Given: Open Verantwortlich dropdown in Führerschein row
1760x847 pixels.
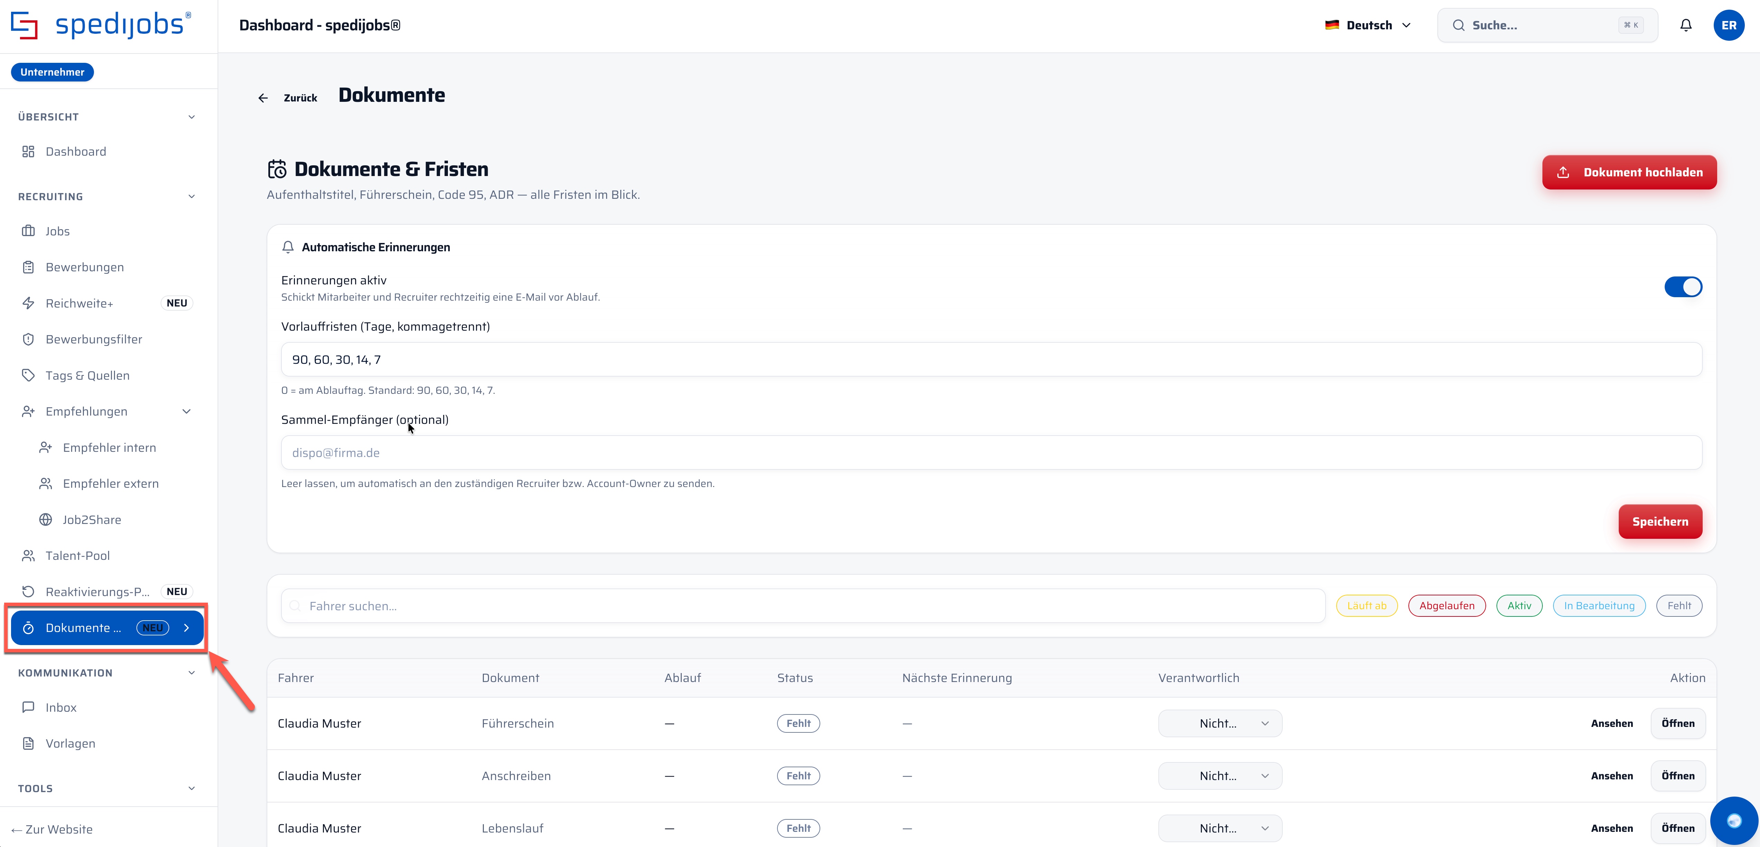Looking at the screenshot, I should [x=1219, y=723].
